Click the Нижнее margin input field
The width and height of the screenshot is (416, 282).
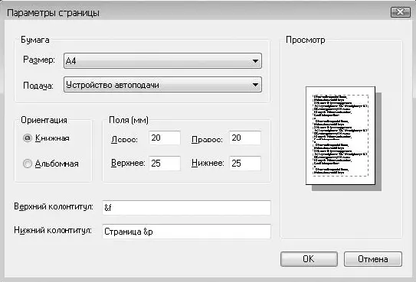pyautogui.click(x=245, y=164)
